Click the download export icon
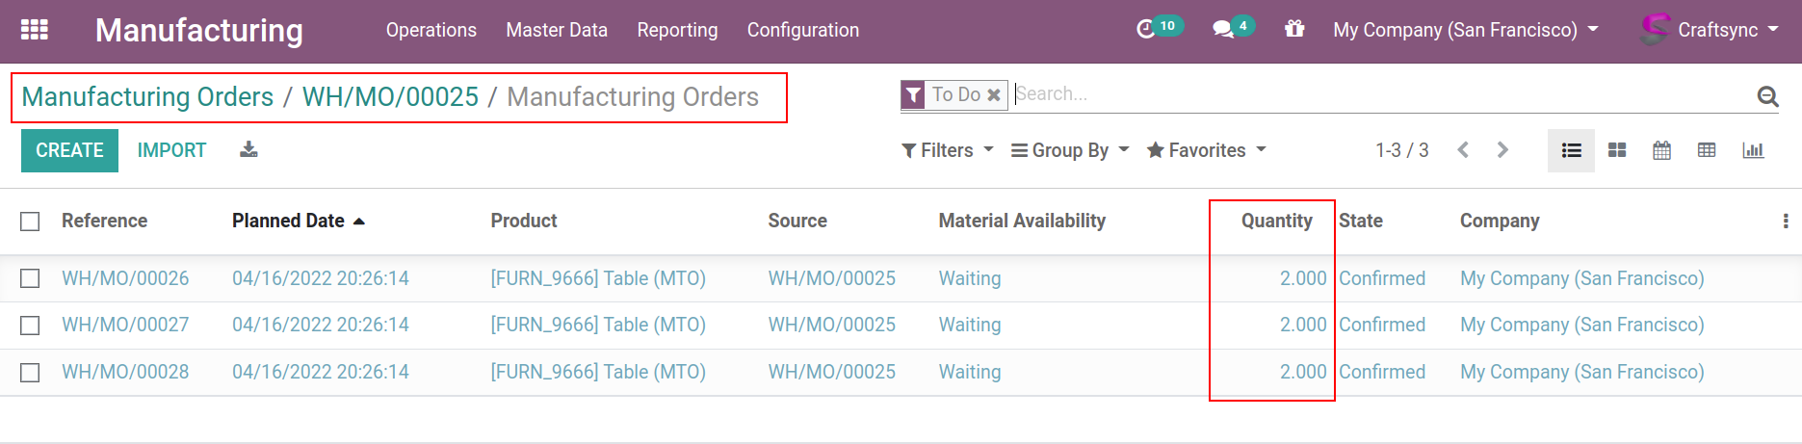Viewport: 1802px width, 444px height. click(248, 149)
